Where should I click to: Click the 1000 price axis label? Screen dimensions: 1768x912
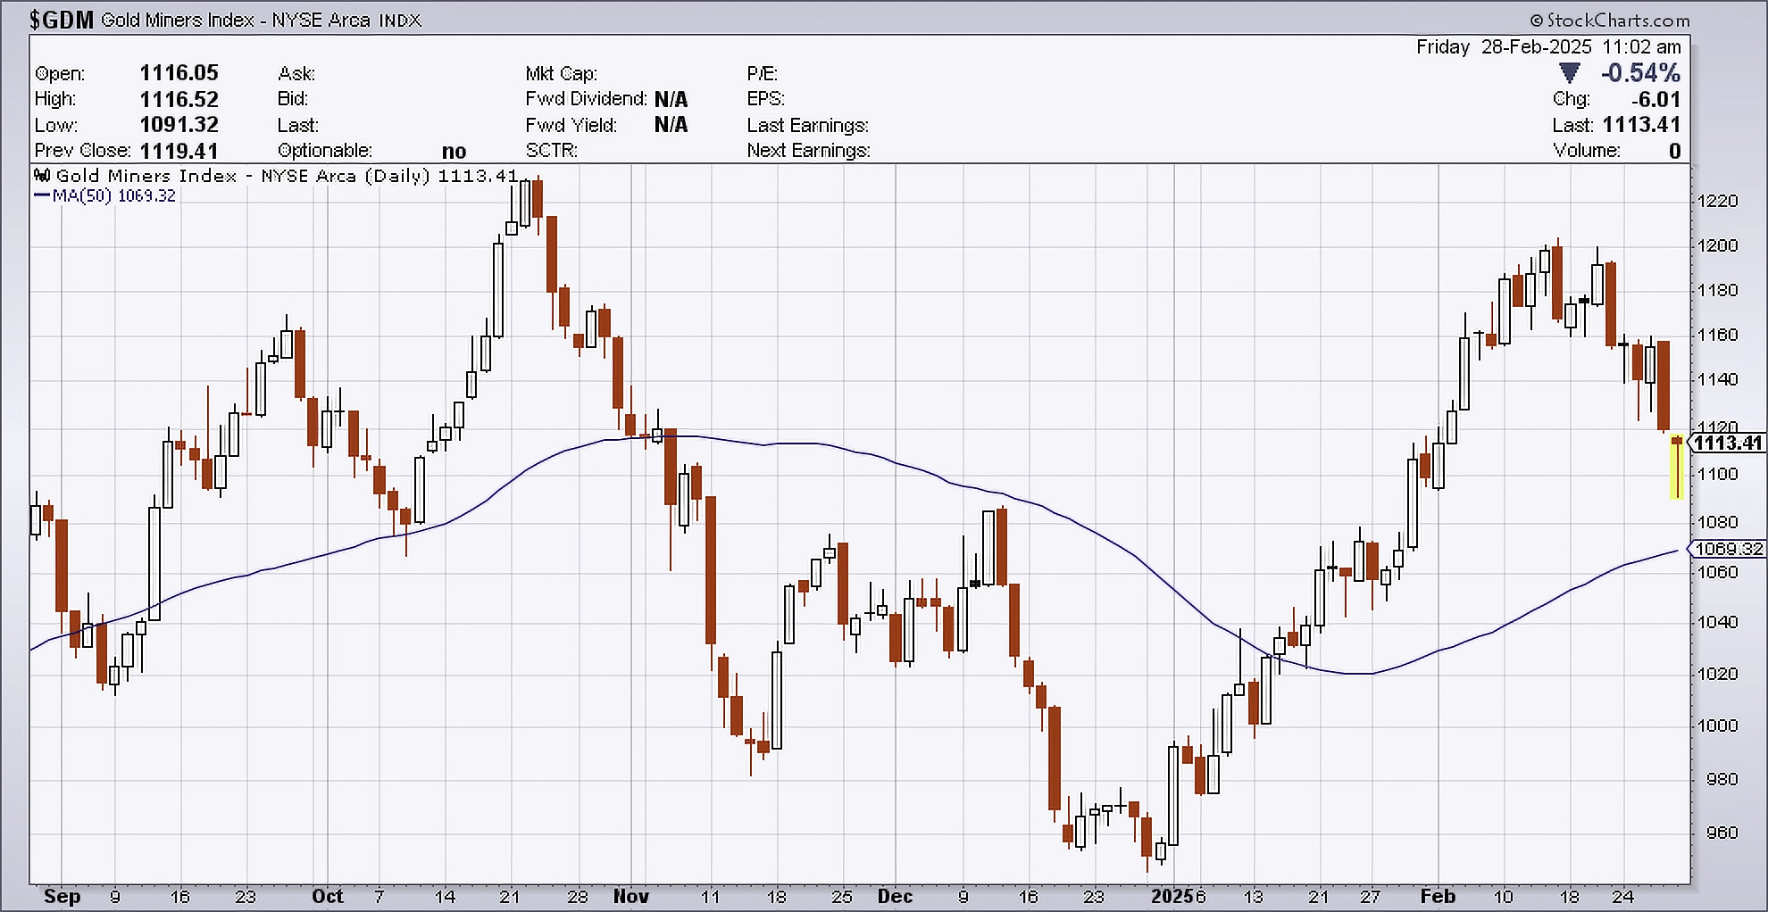click(x=1717, y=725)
